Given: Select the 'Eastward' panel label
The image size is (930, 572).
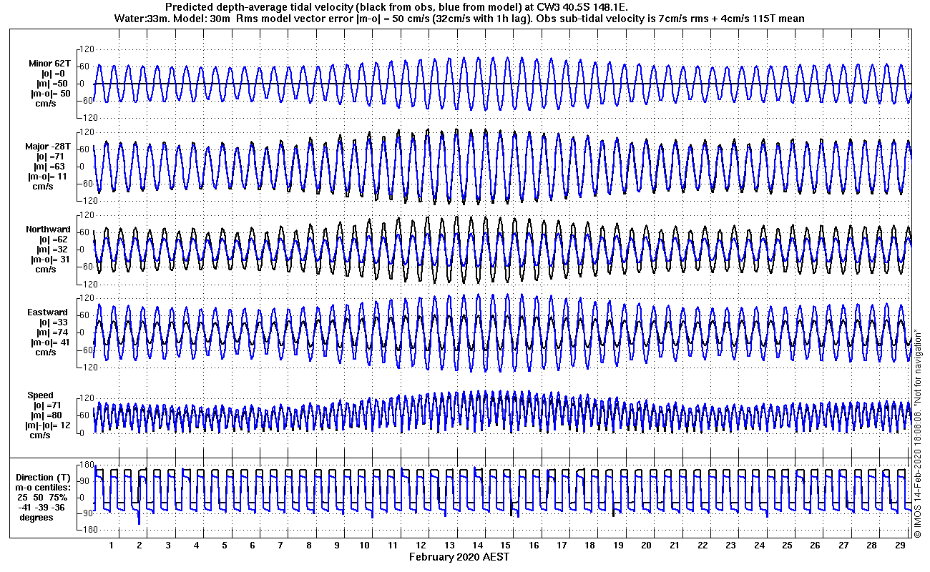Looking at the screenshot, I should pos(48,312).
